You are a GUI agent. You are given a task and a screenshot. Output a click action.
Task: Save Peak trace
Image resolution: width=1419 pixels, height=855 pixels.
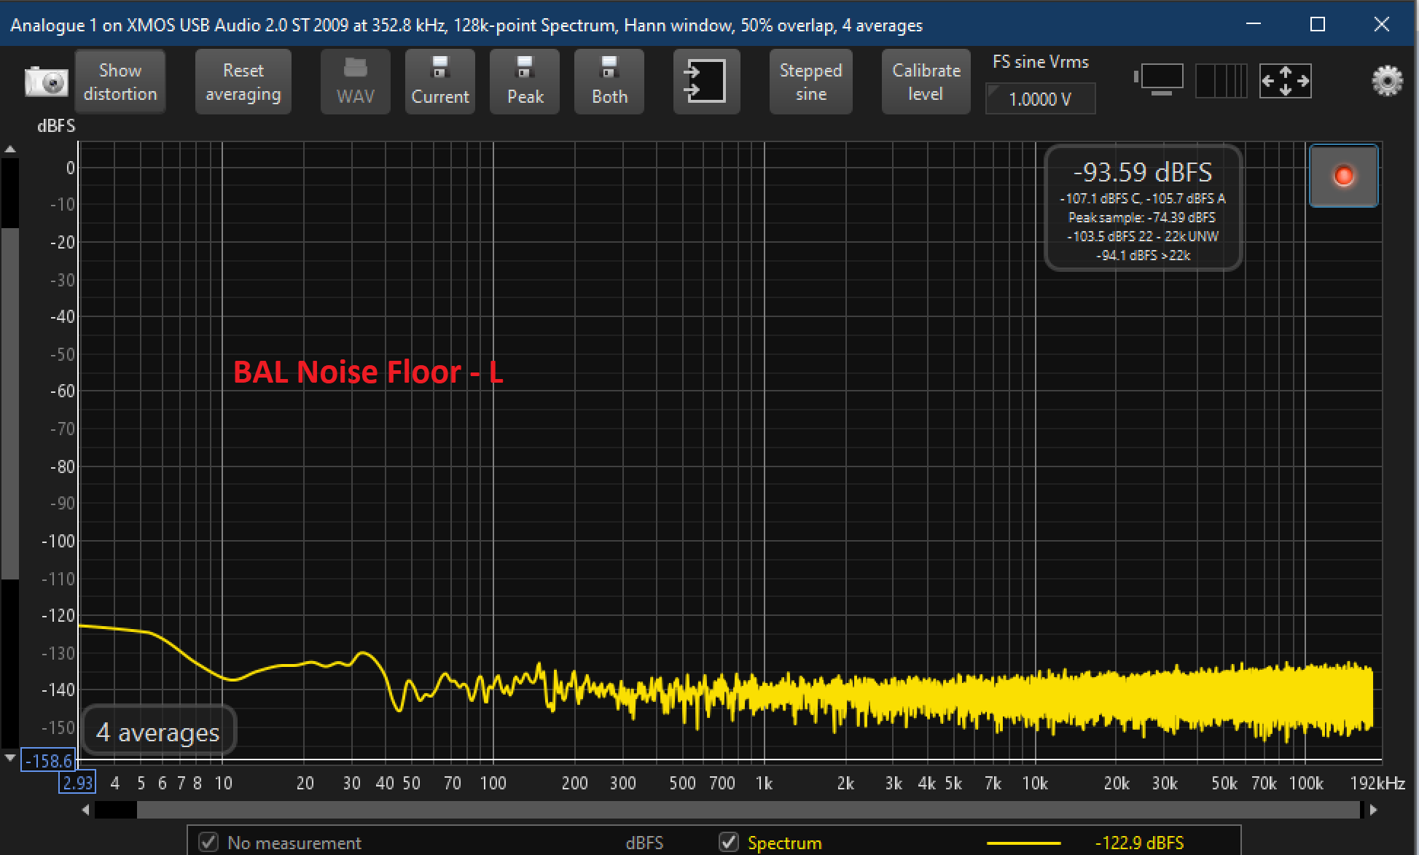(525, 82)
